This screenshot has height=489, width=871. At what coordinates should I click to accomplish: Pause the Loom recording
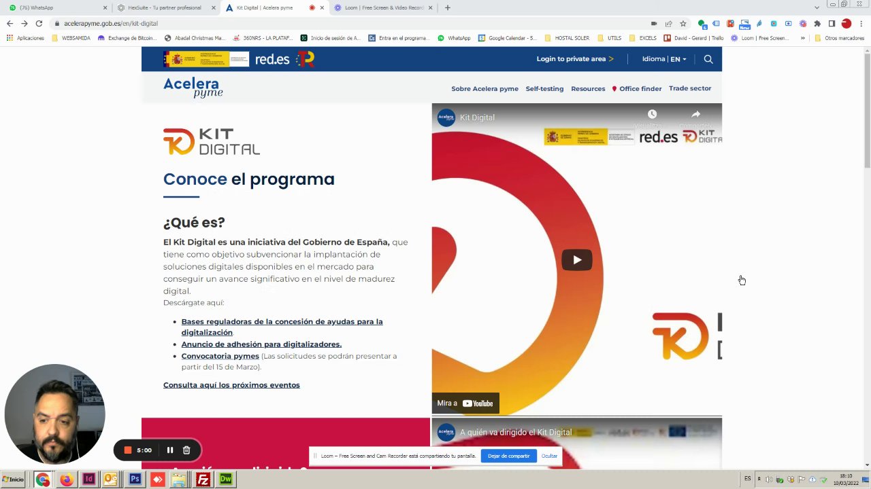pyautogui.click(x=170, y=450)
